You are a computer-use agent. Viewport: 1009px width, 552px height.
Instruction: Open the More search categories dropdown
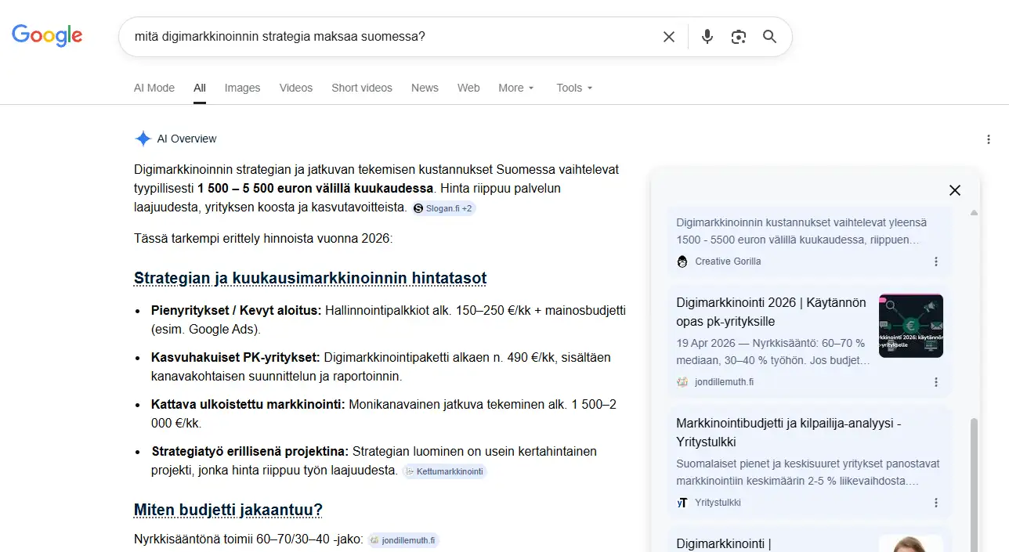coord(515,88)
